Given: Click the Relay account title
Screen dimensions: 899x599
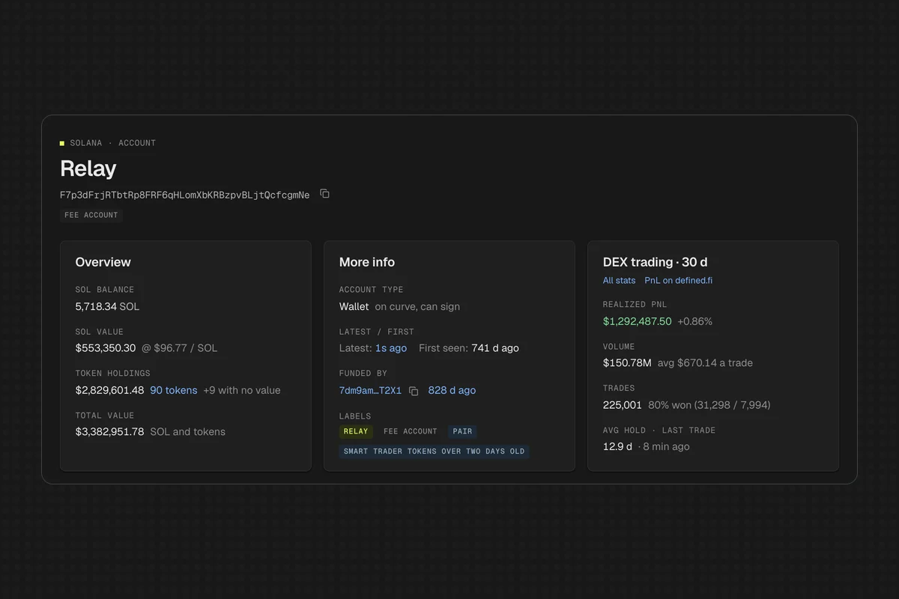Looking at the screenshot, I should pos(88,168).
